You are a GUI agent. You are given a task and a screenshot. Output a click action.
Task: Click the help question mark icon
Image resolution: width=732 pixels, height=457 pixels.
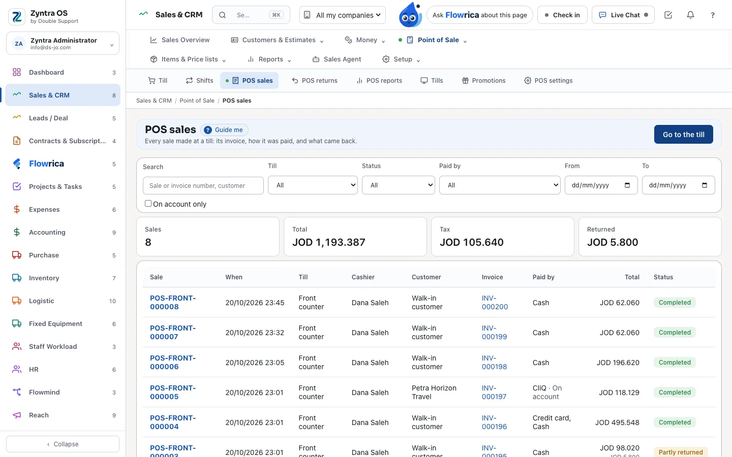713,15
